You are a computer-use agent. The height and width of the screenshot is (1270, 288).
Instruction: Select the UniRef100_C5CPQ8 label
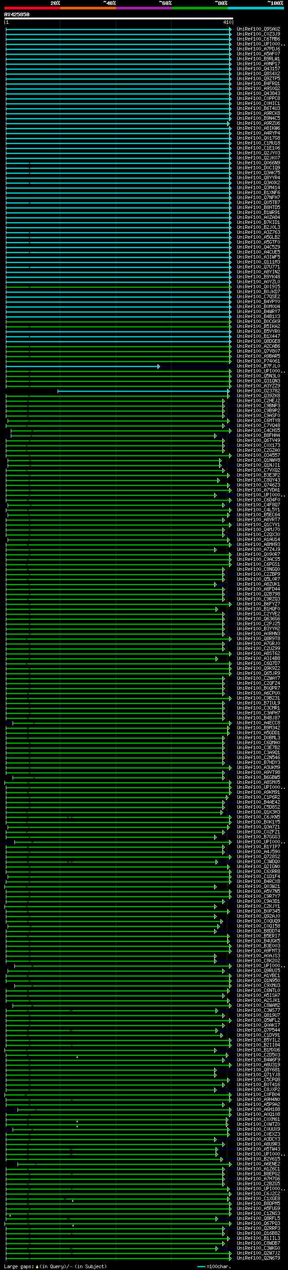[x=258, y=1080]
